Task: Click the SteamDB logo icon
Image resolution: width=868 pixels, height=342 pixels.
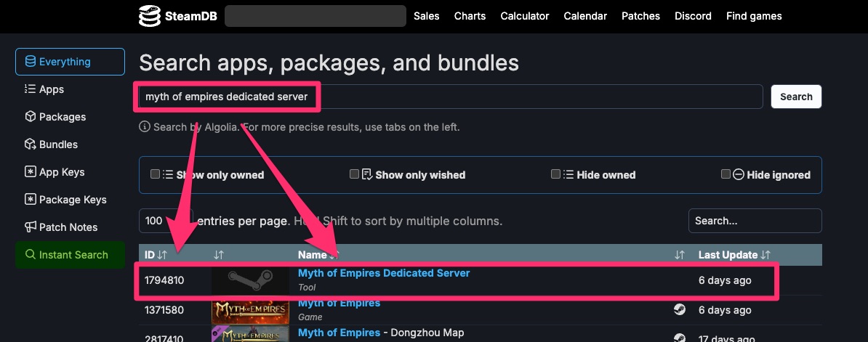Action: (150, 16)
